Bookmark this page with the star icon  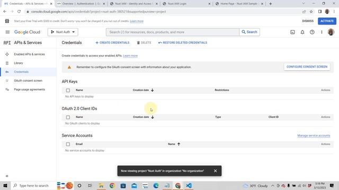pyautogui.click(x=311, y=12)
